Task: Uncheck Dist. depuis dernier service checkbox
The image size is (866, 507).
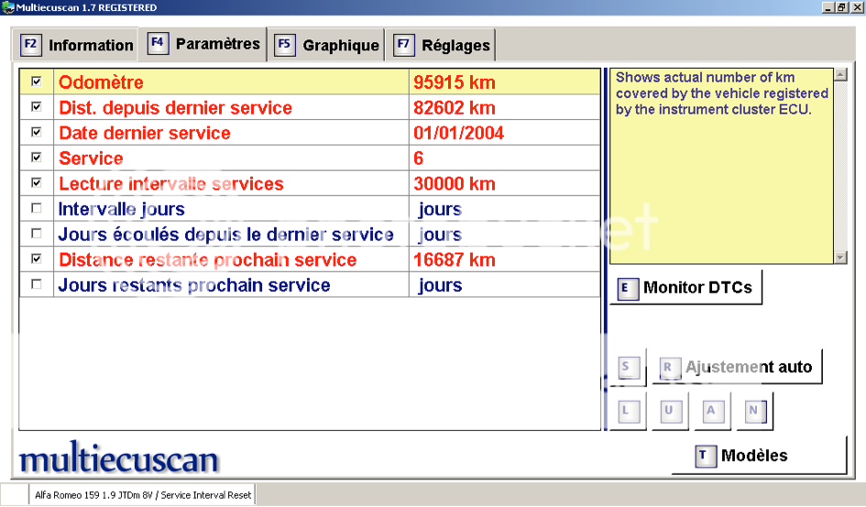Action: 37,106
